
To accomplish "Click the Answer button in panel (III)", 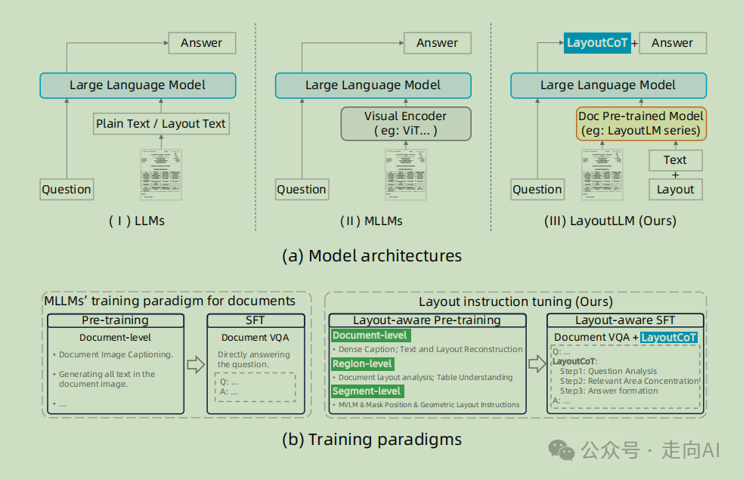I will 672,43.
